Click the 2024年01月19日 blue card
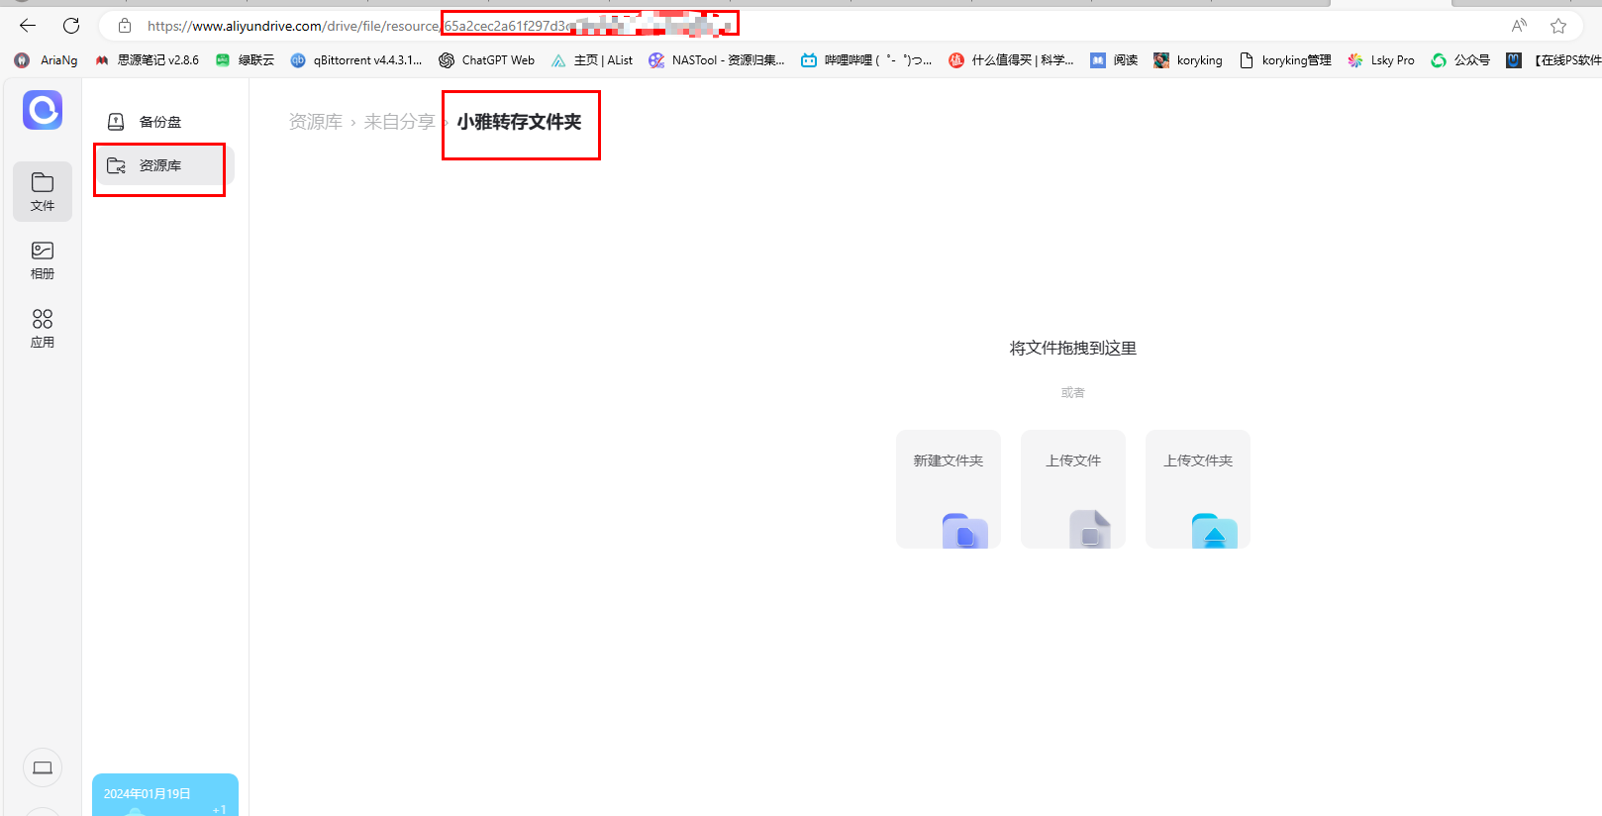Viewport: 1602px width, 816px height. click(165, 795)
